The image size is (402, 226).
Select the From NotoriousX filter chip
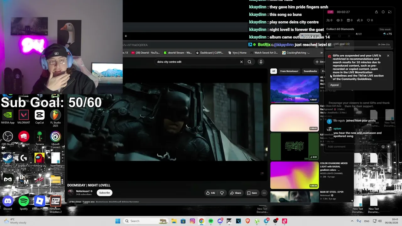[x=289, y=71]
